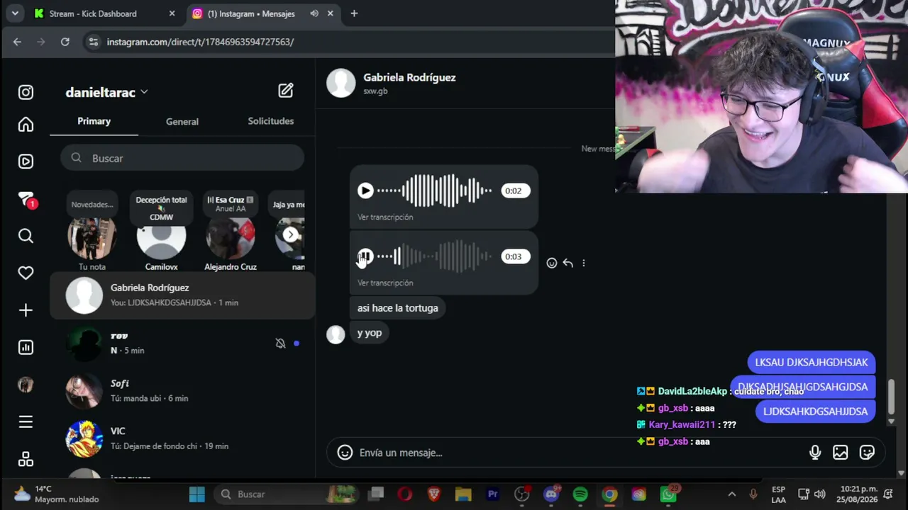Compose a new message with pencil icon
Image resolution: width=908 pixels, height=510 pixels.
click(x=285, y=91)
